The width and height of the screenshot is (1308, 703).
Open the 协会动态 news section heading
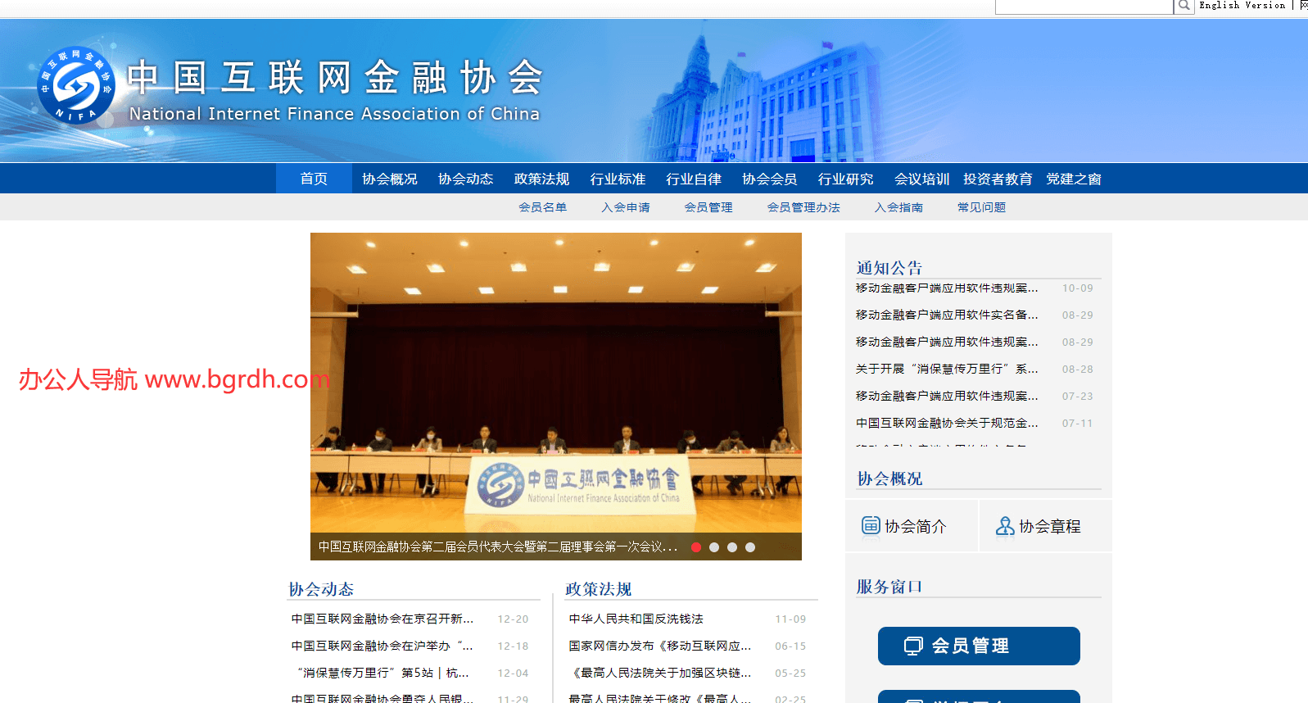(x=321, y=589)
